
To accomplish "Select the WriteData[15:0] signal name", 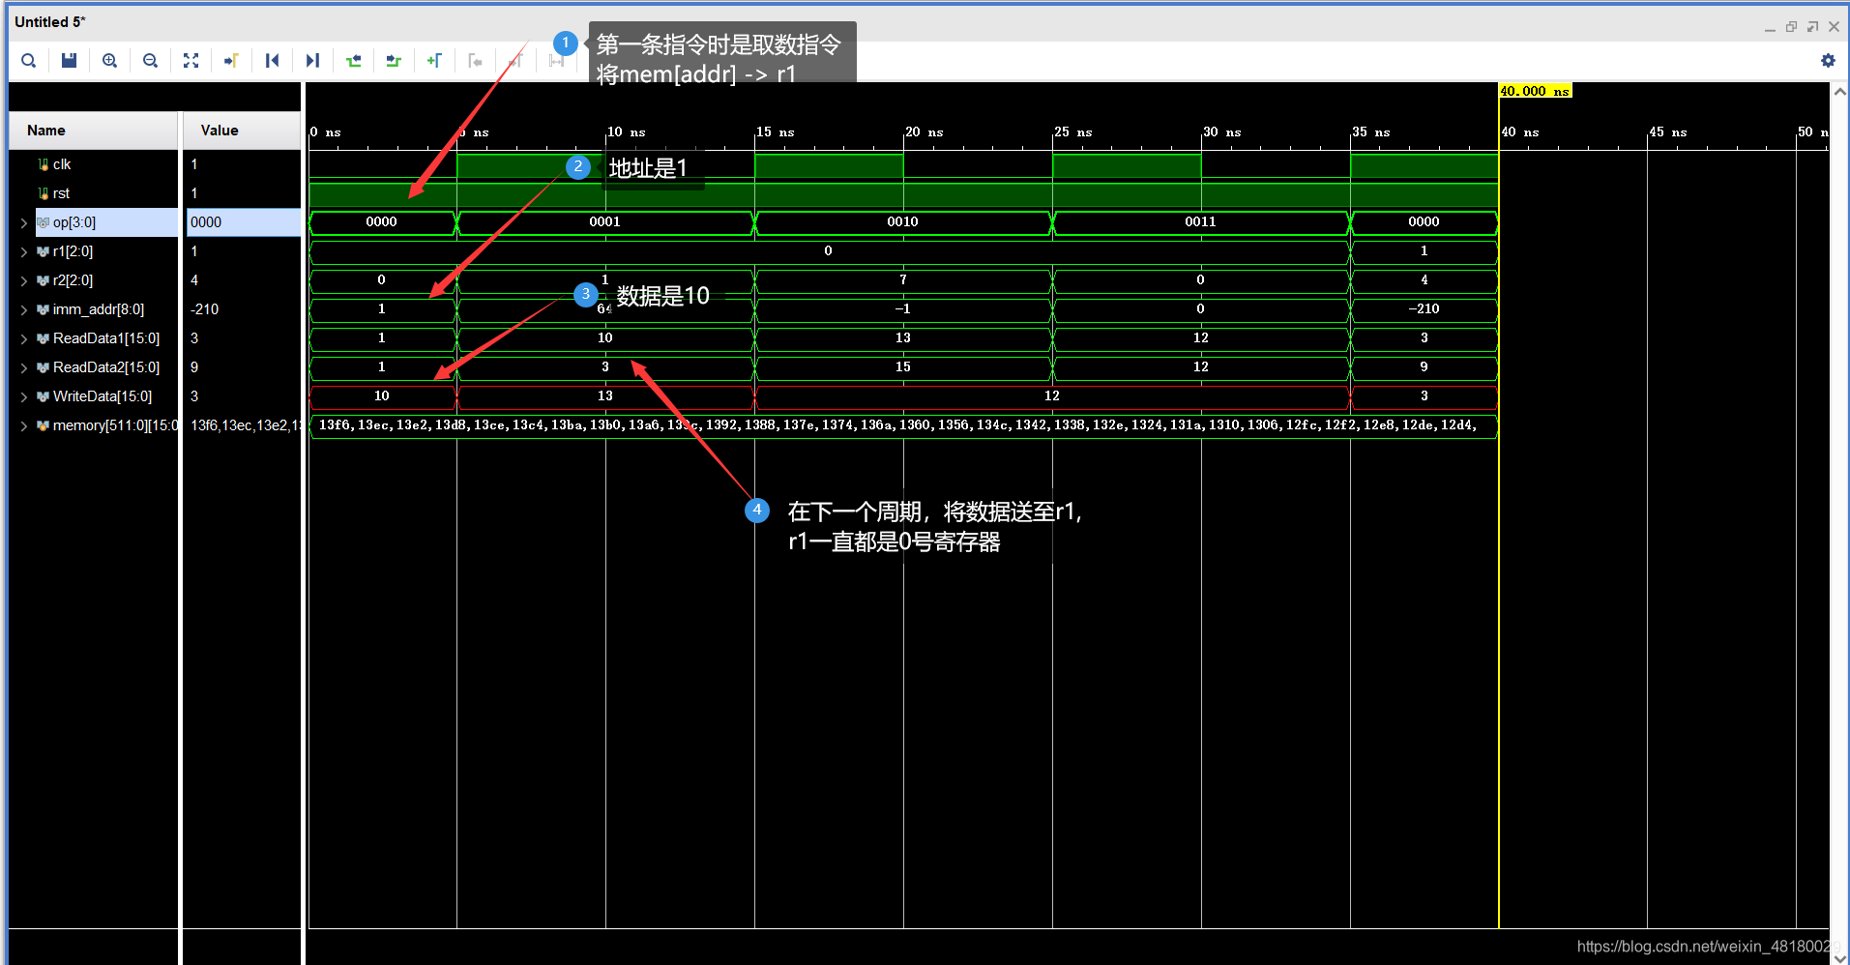I will click(x=103, y=396).
